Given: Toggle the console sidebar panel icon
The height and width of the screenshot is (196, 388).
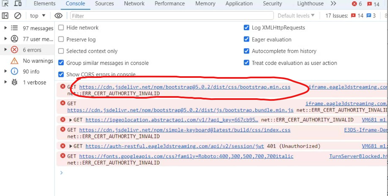Looking at the screenshot, I should [x=6, y=16].
